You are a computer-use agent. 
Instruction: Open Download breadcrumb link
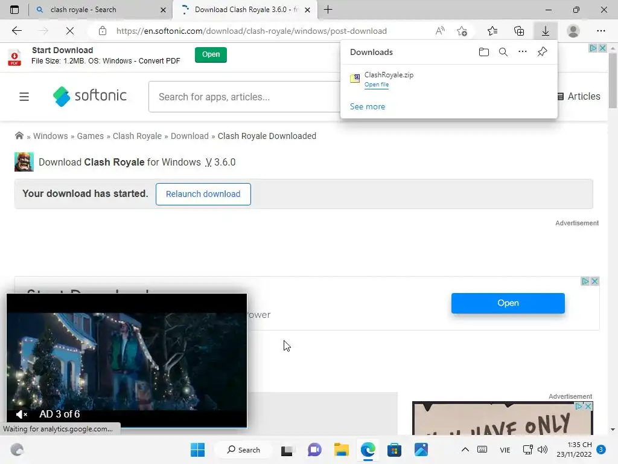click(190, 136)
